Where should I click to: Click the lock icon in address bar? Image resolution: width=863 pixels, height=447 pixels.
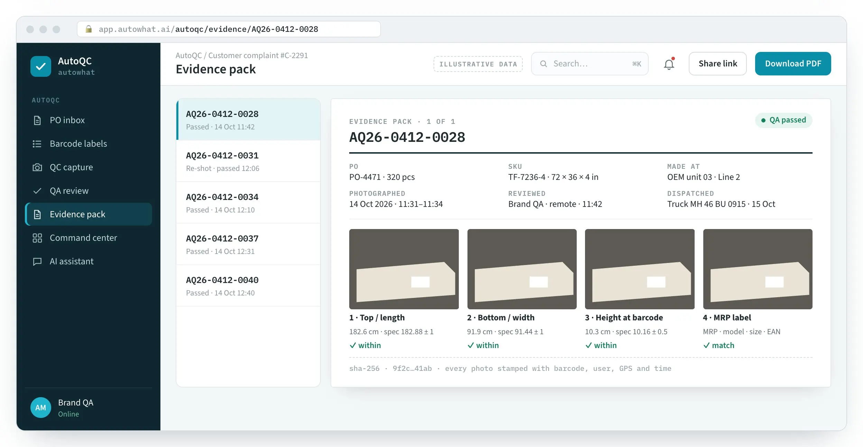[x=89, y=29]
